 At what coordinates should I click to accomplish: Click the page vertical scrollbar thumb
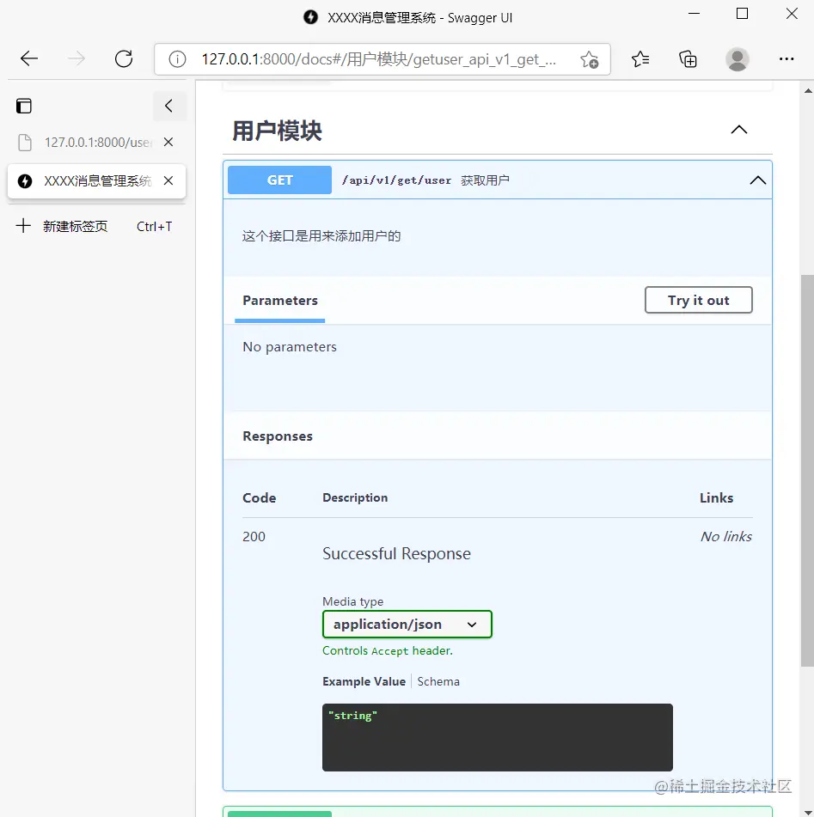(x=807, y=470)
